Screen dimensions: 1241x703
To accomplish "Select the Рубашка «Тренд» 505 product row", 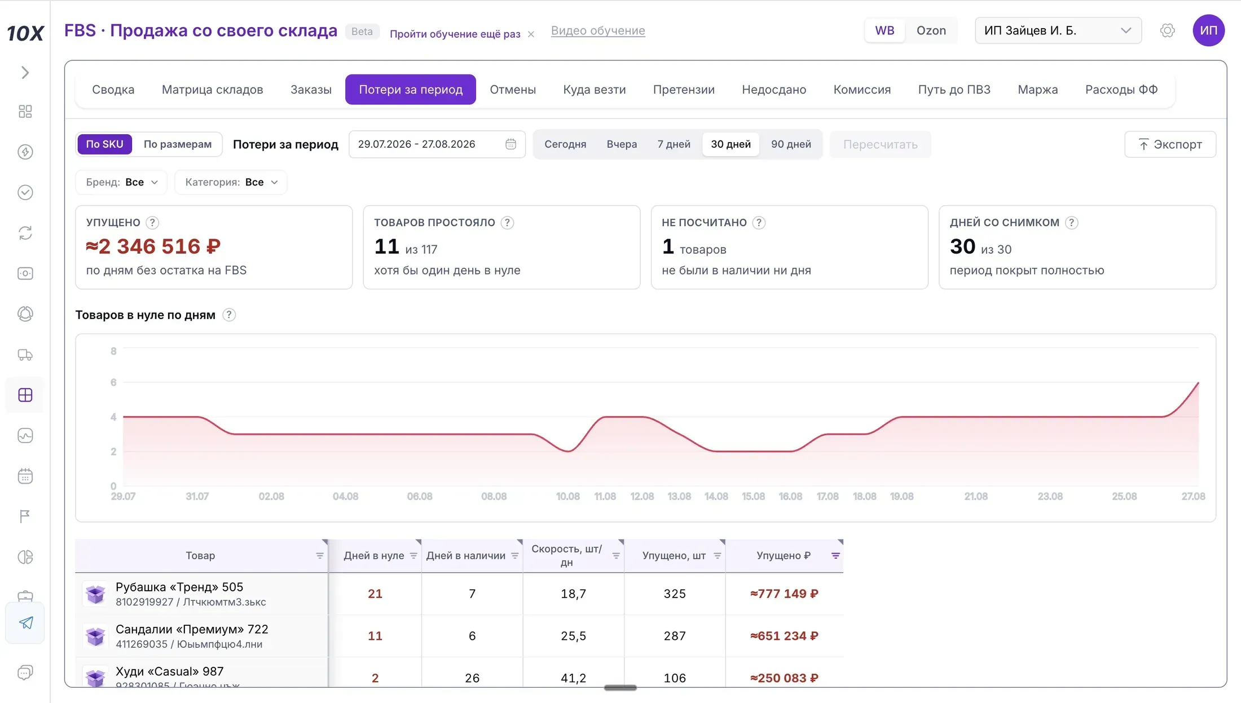I will pos(459,594).
